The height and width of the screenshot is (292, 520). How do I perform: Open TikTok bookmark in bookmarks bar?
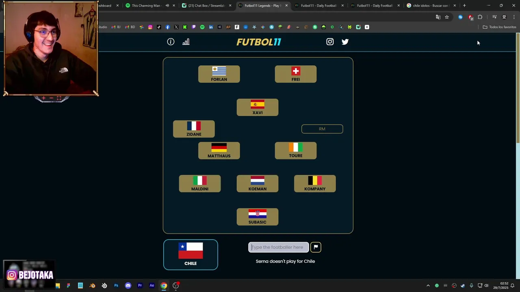click(159, 27)
